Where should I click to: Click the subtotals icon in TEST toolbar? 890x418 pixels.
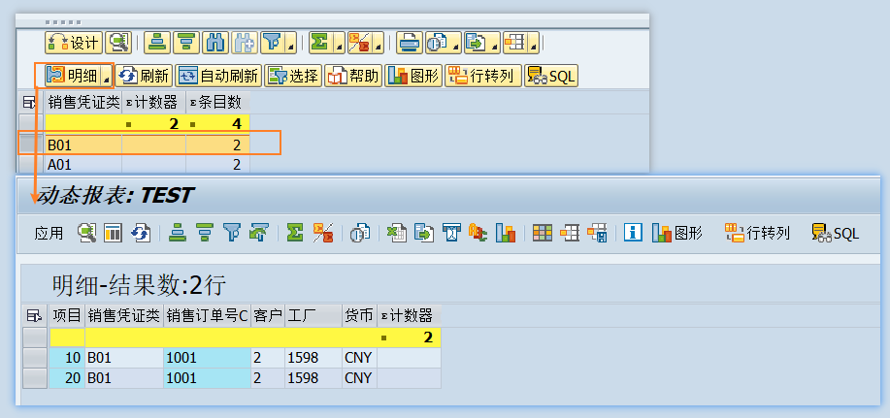pos(323,233)
